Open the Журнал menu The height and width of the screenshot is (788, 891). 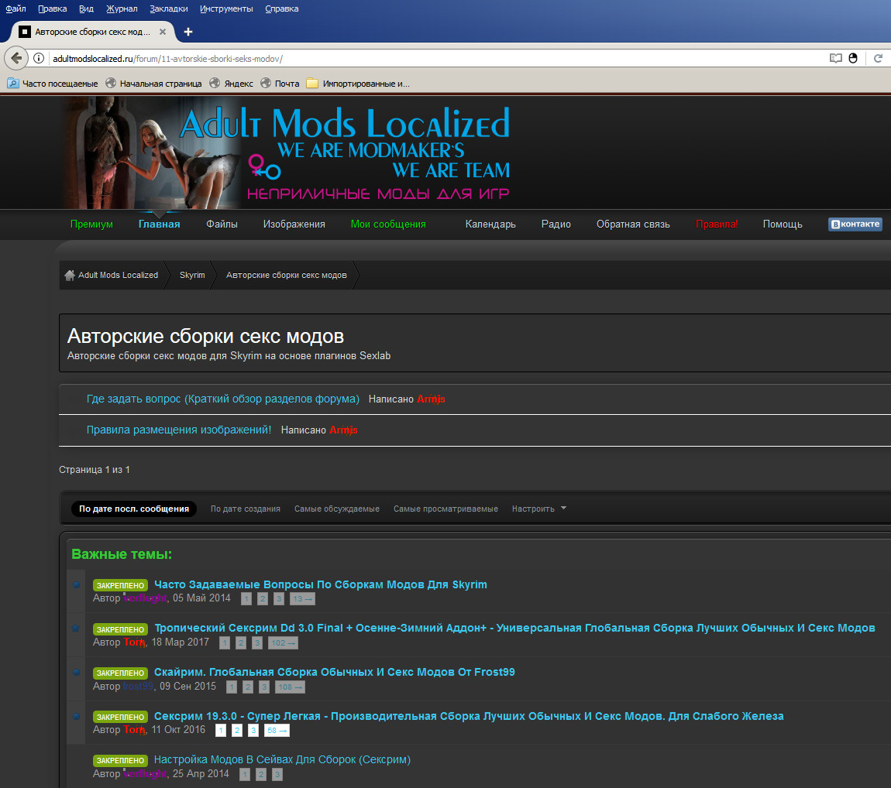122,9
